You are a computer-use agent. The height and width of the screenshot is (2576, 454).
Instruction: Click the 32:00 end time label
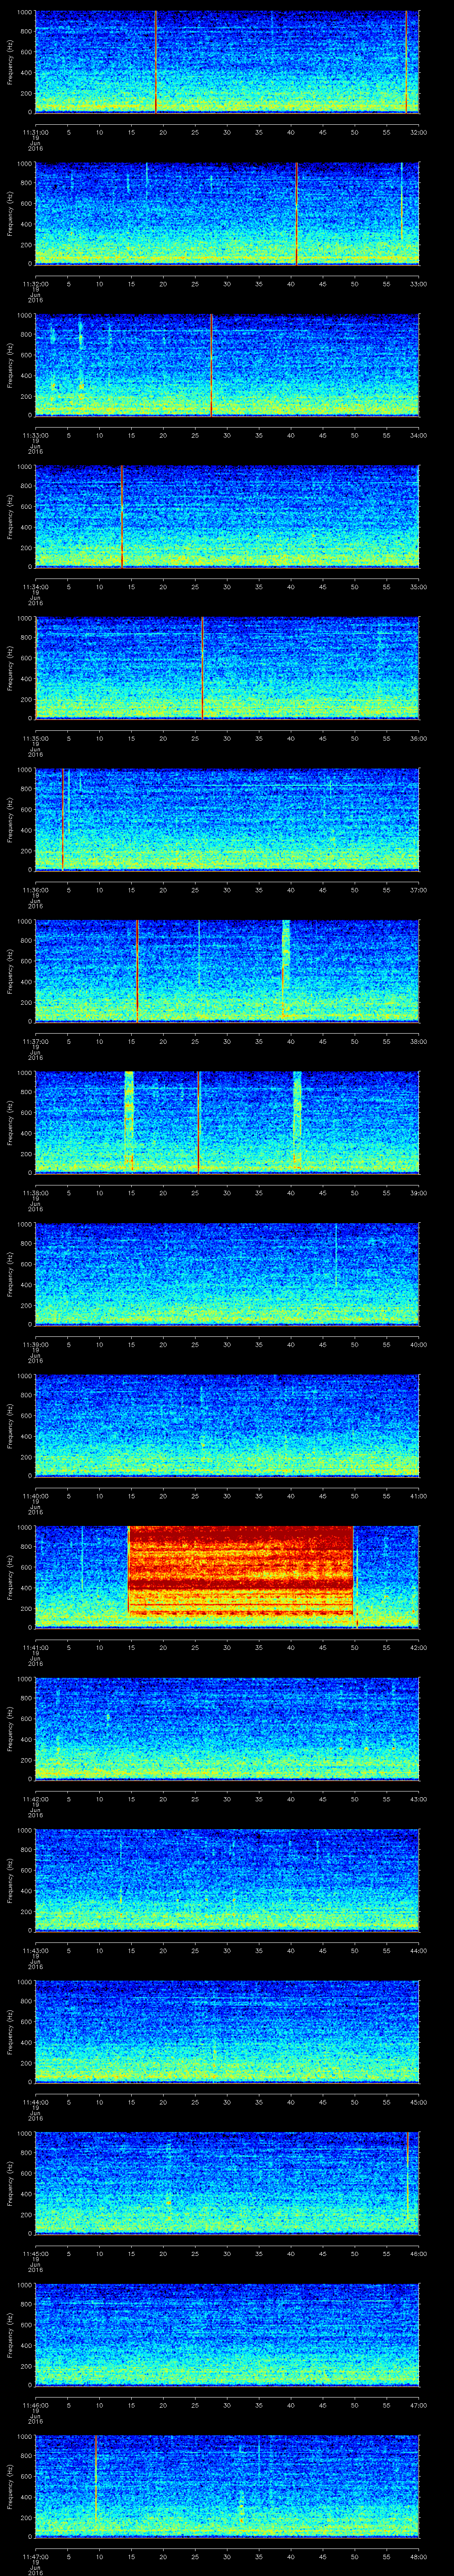418,132
